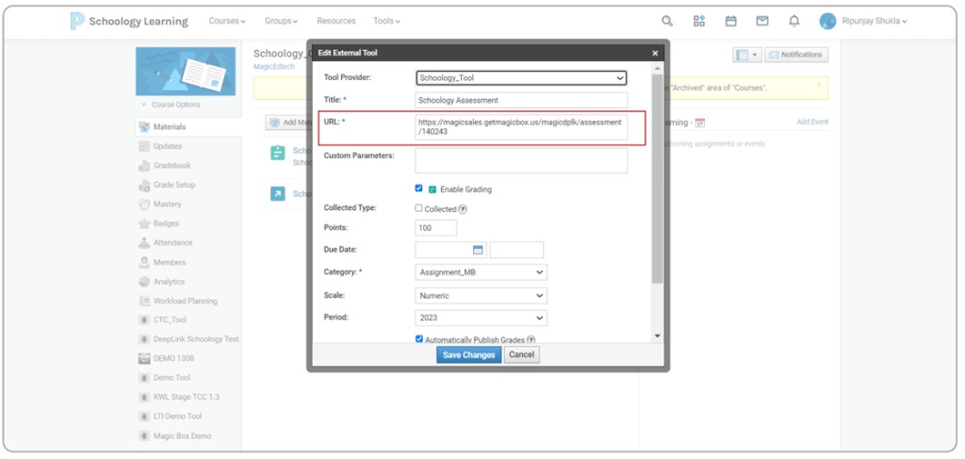The image size is (965, 459).
Task: Dismiss the yellow archived notice
Action: [819, 85]
